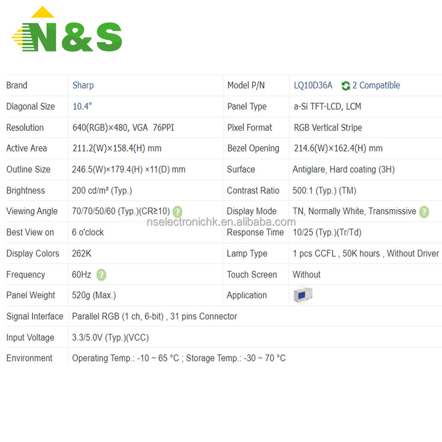Viewport: 442px width, 442px height.
Task: Click the Diagonal Size row label
Action: tap(30, 106)
